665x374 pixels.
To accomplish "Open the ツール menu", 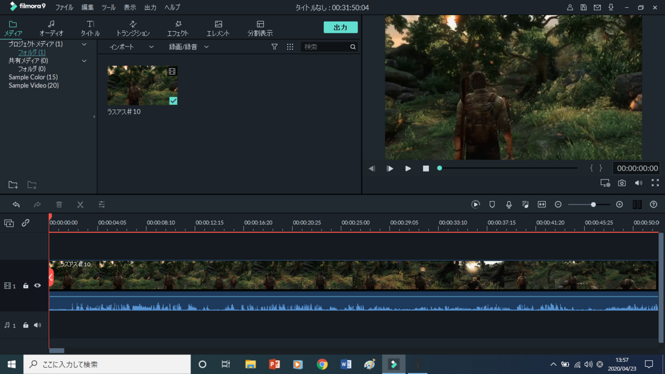I will tap(109, 8).
